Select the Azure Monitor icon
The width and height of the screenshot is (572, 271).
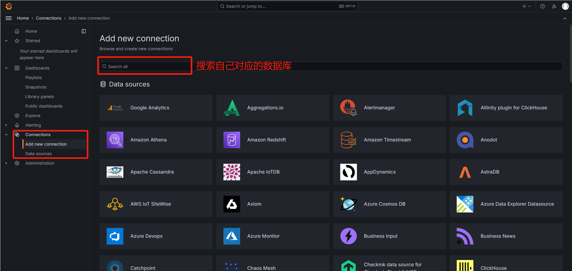tap(232, 236)
